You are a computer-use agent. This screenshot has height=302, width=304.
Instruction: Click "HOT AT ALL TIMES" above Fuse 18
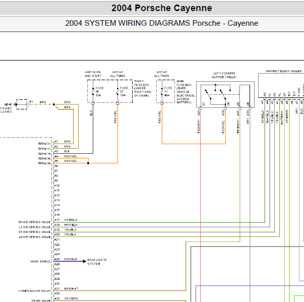[161, 74]
